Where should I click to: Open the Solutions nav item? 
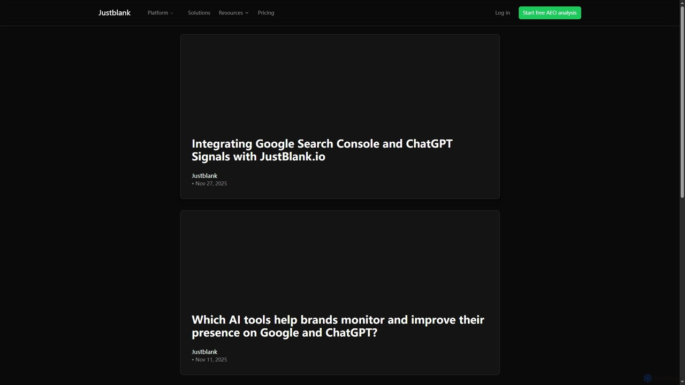199,13
